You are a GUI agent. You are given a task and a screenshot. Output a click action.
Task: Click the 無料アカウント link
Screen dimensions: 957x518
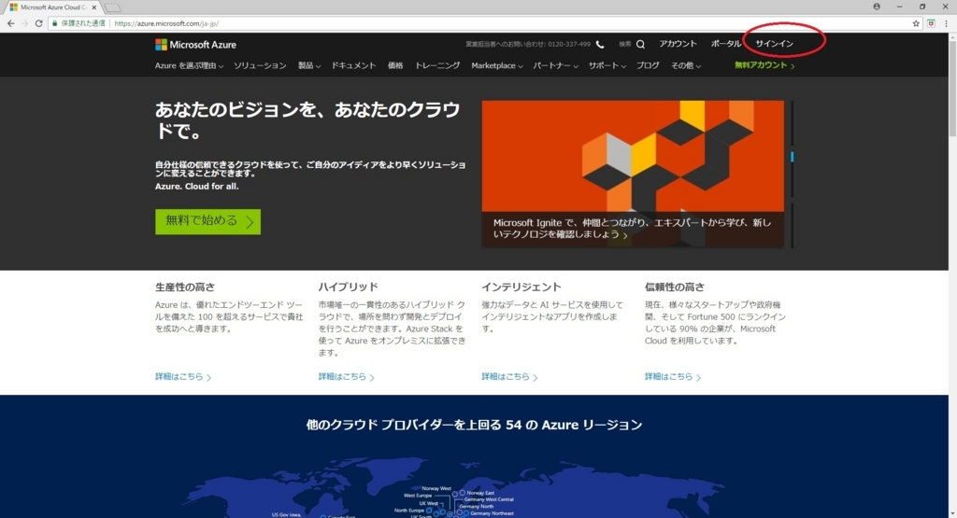coord(764,65)
